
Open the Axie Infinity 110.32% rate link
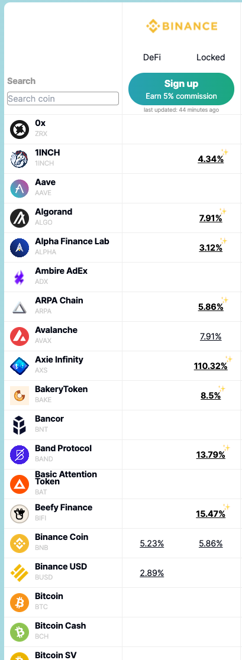pyautogui.click(x=211, y=366)
